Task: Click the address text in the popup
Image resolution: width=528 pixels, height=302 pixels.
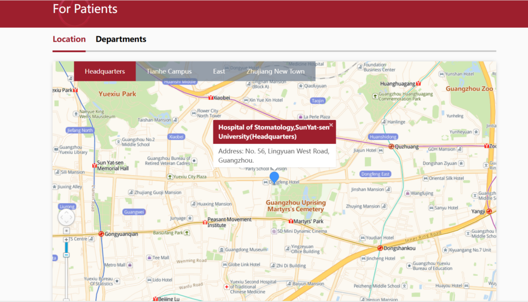Action: tap(274, 156)
